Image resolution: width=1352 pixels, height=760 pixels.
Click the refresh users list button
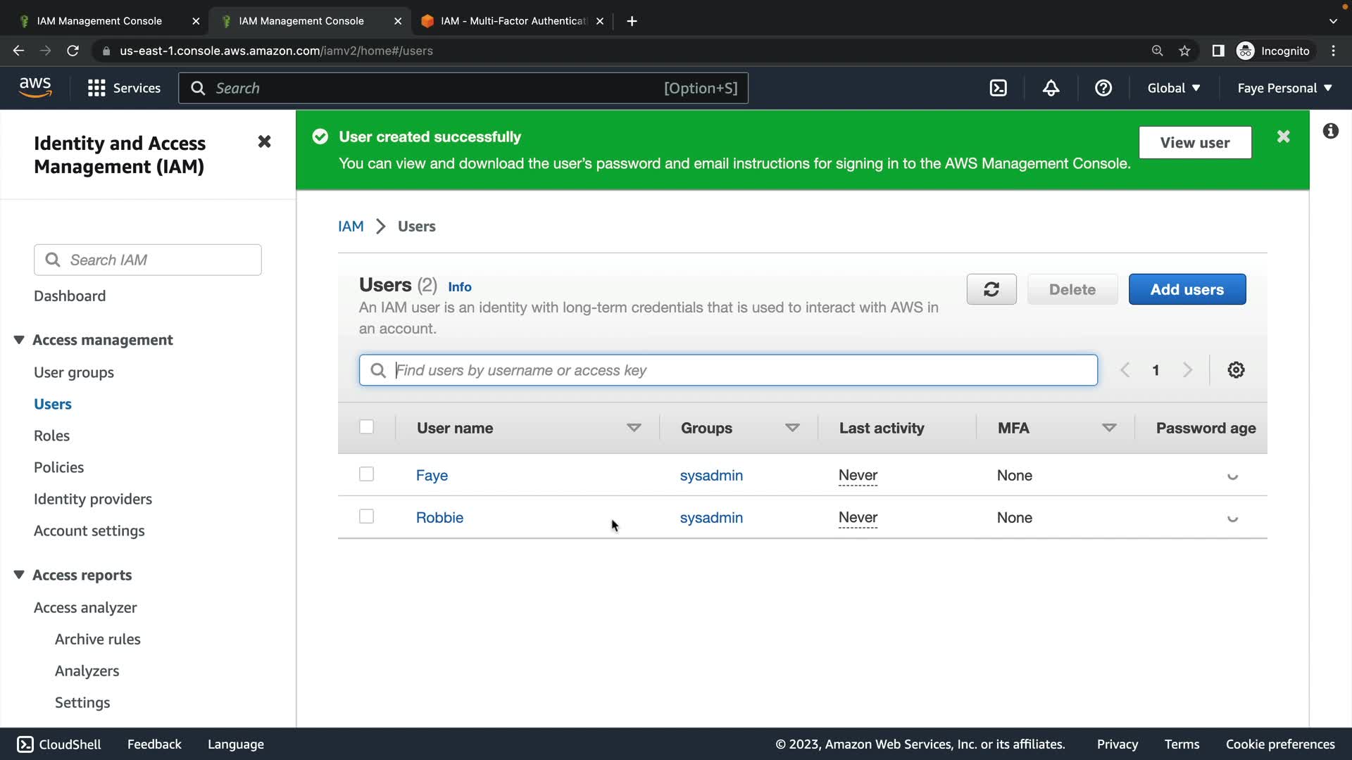(x=991, y=289)
